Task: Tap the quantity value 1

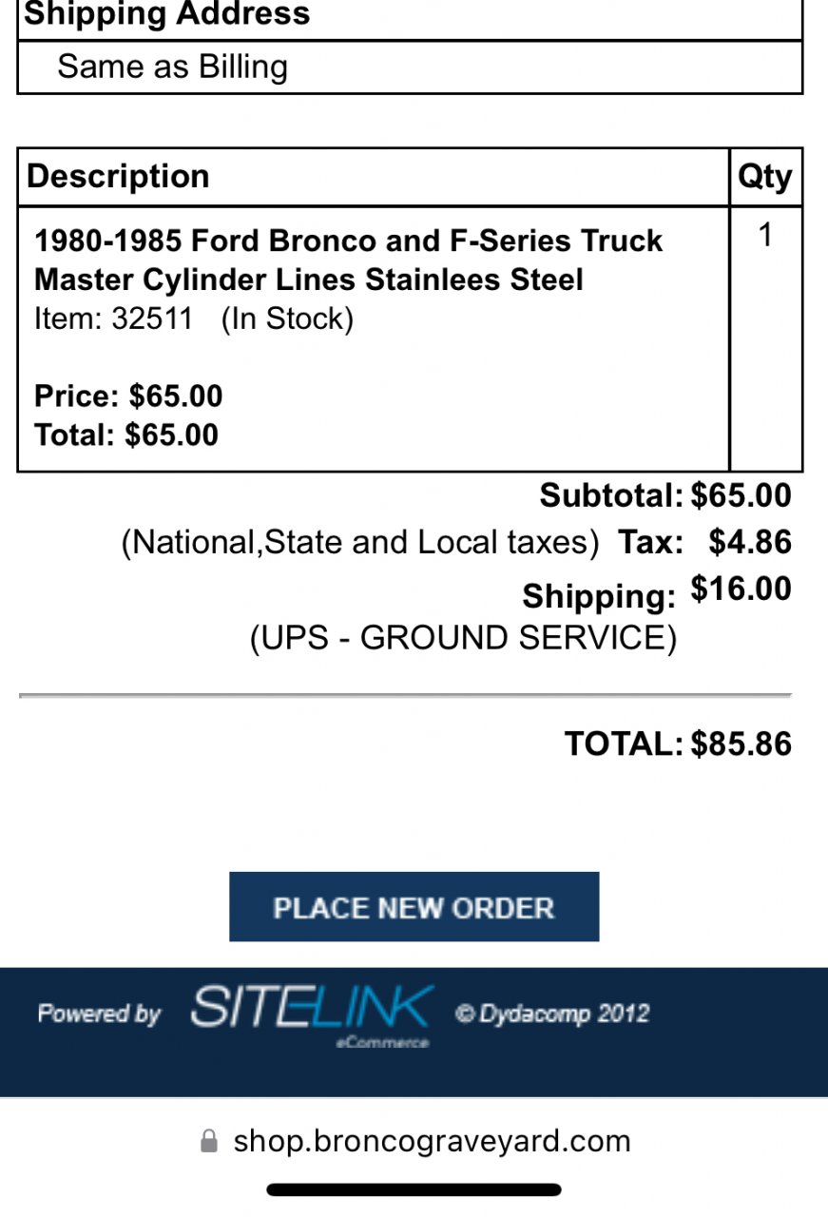Action: click(x=765, y=235)
